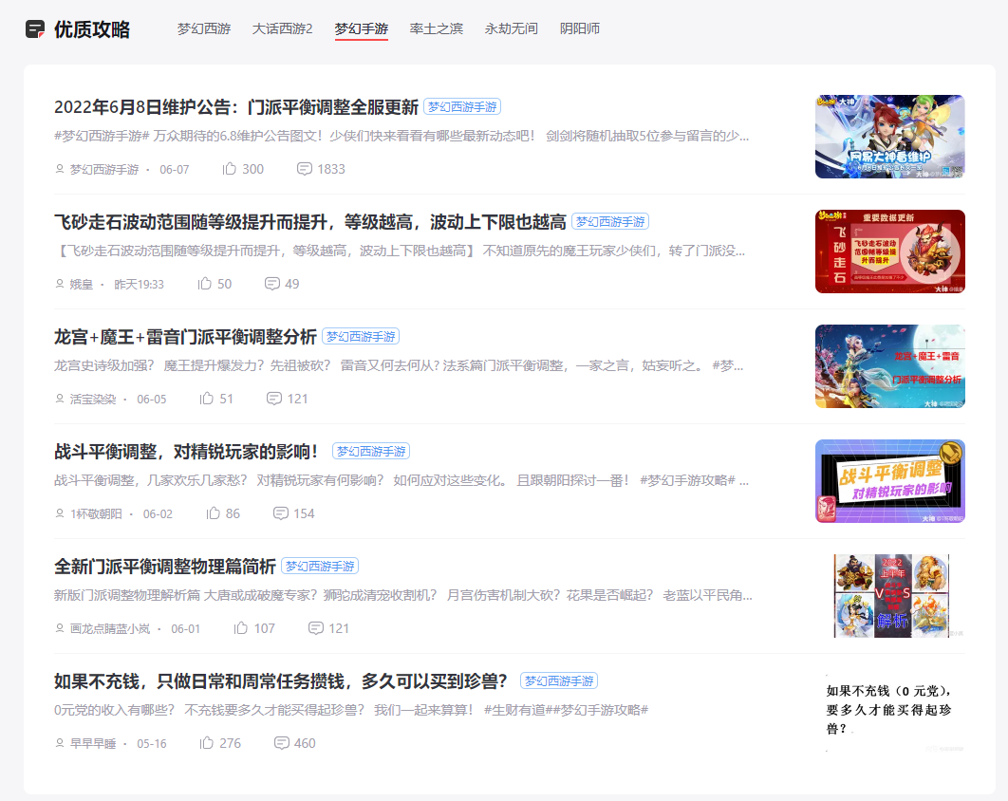
Task: Click summary text starting 0元党的收入有哪些?
Action: tap(351, 710)
